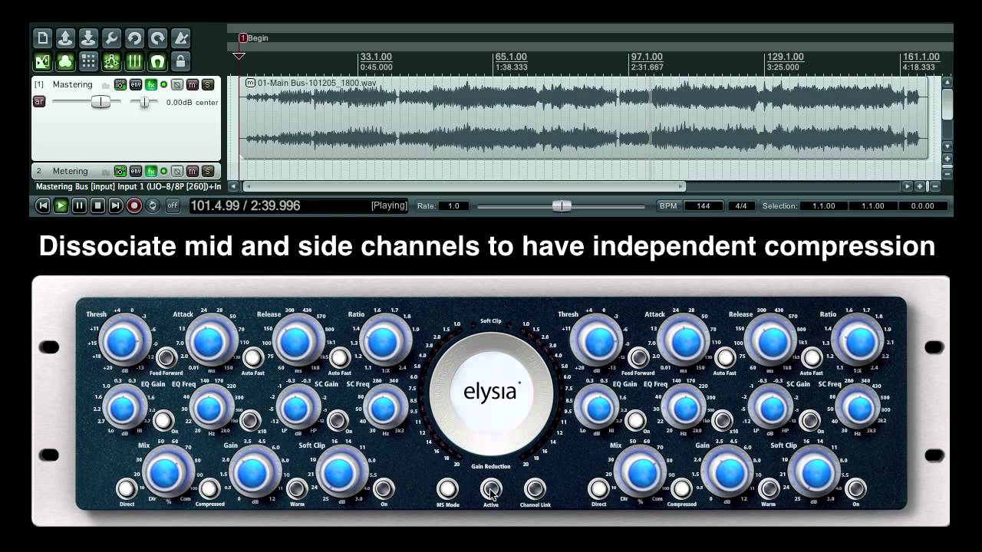Image resolution: width=982 pixels, height=552 pixels.
Task: Click the left channel Compressed button
Action: 209,488
